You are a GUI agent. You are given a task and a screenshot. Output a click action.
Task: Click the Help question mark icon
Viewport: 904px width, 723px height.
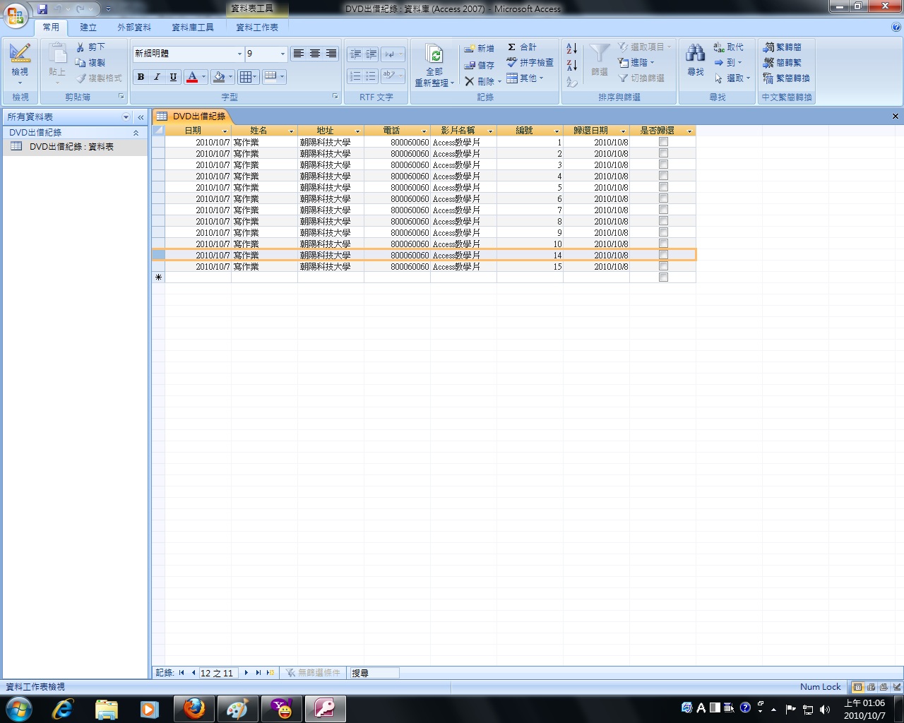pos(896,27)
